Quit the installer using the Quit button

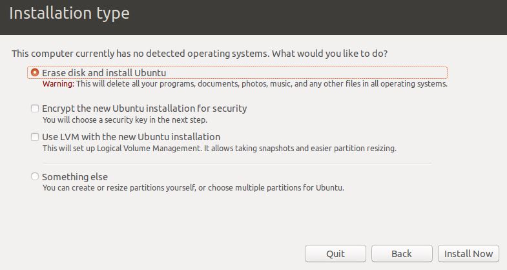tap(335, 253)
